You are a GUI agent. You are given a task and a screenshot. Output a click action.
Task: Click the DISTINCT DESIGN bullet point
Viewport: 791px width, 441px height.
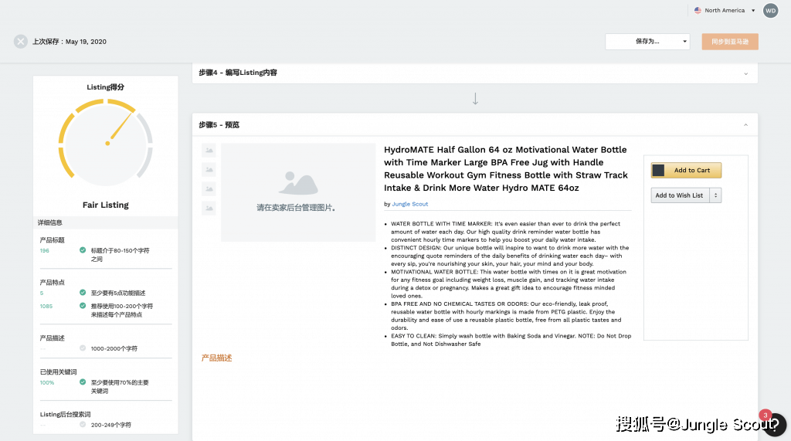tap(510, 256)
